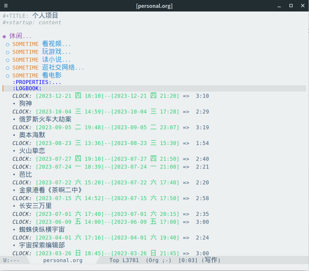Open clock start timestamp 2023-07-01 17:40
The height and width of the screenshot is (271, 309).
70,214
